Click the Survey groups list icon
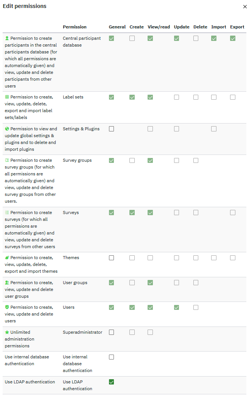The height and width of the screenshot is (397, 249). (x=7, y=160)
